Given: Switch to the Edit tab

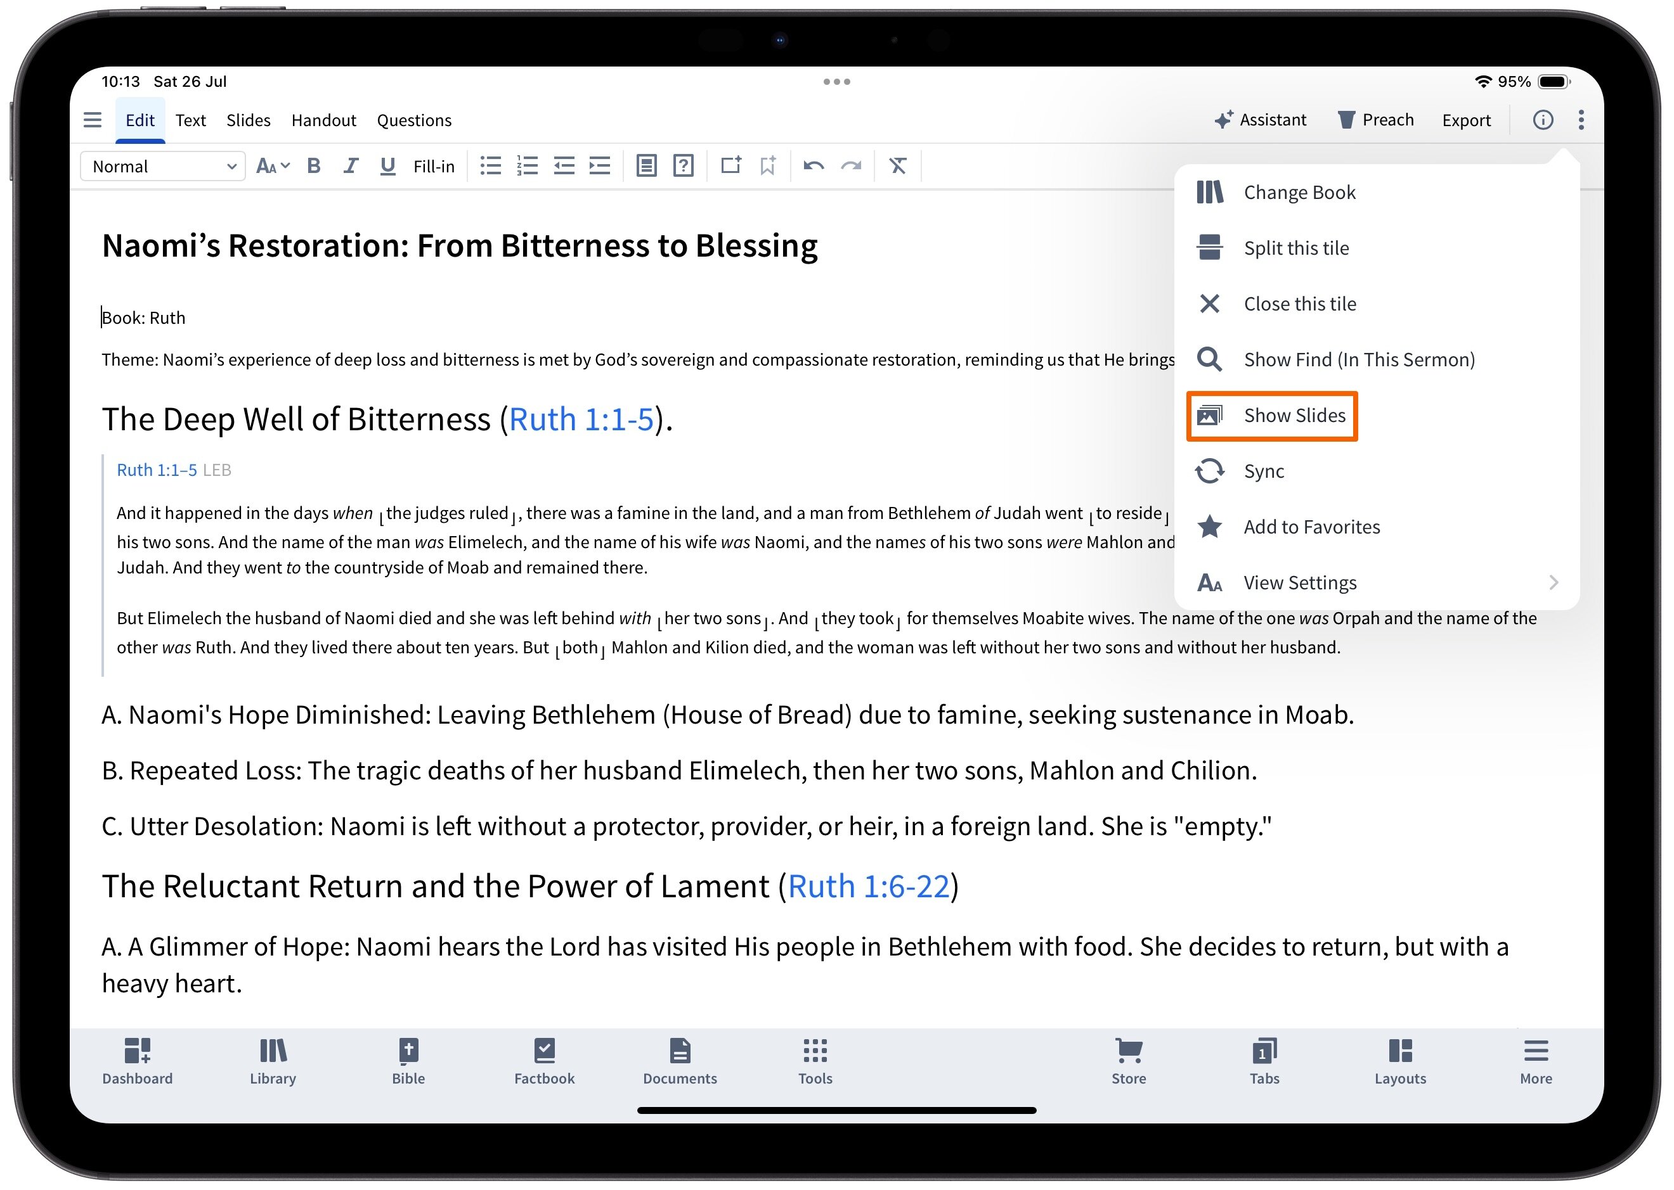Looking at the screenshot, I should point(139,120).
